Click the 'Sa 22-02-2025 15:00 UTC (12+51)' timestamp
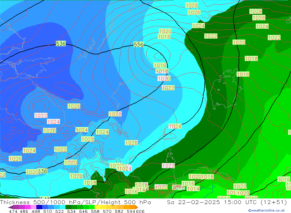 (227, 202)
